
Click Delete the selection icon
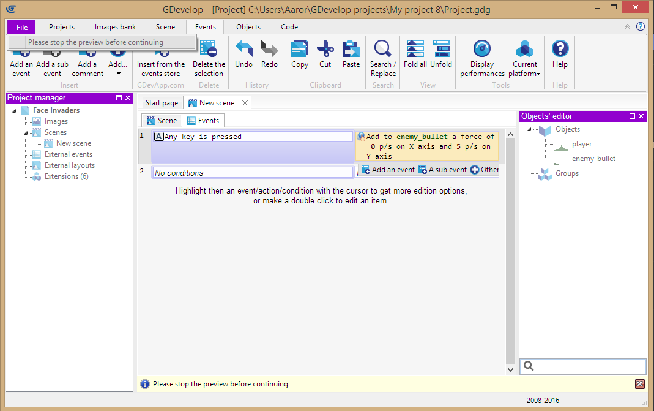(x=209, y=48)
